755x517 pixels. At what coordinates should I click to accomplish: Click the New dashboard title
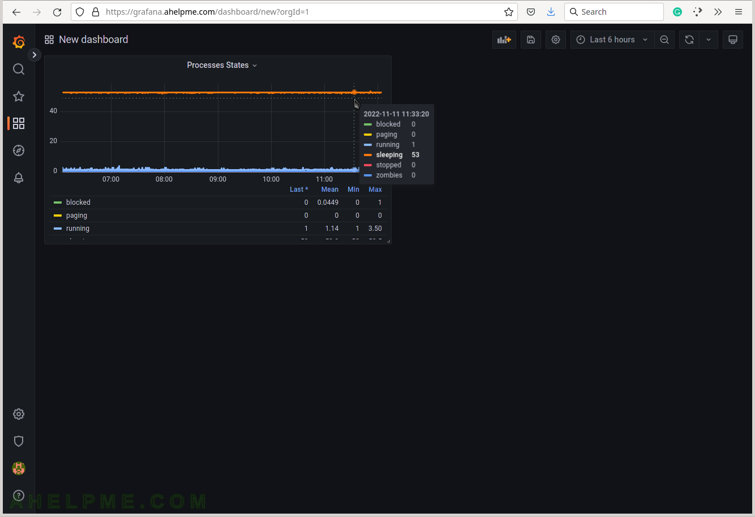pos(93,40)
